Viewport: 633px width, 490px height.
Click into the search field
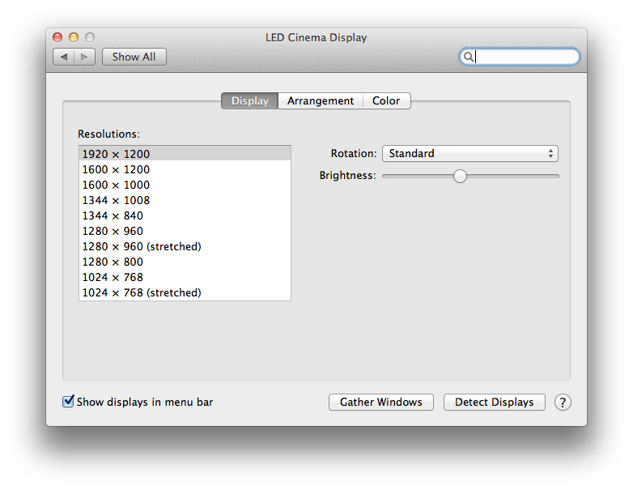click(526, 57)
